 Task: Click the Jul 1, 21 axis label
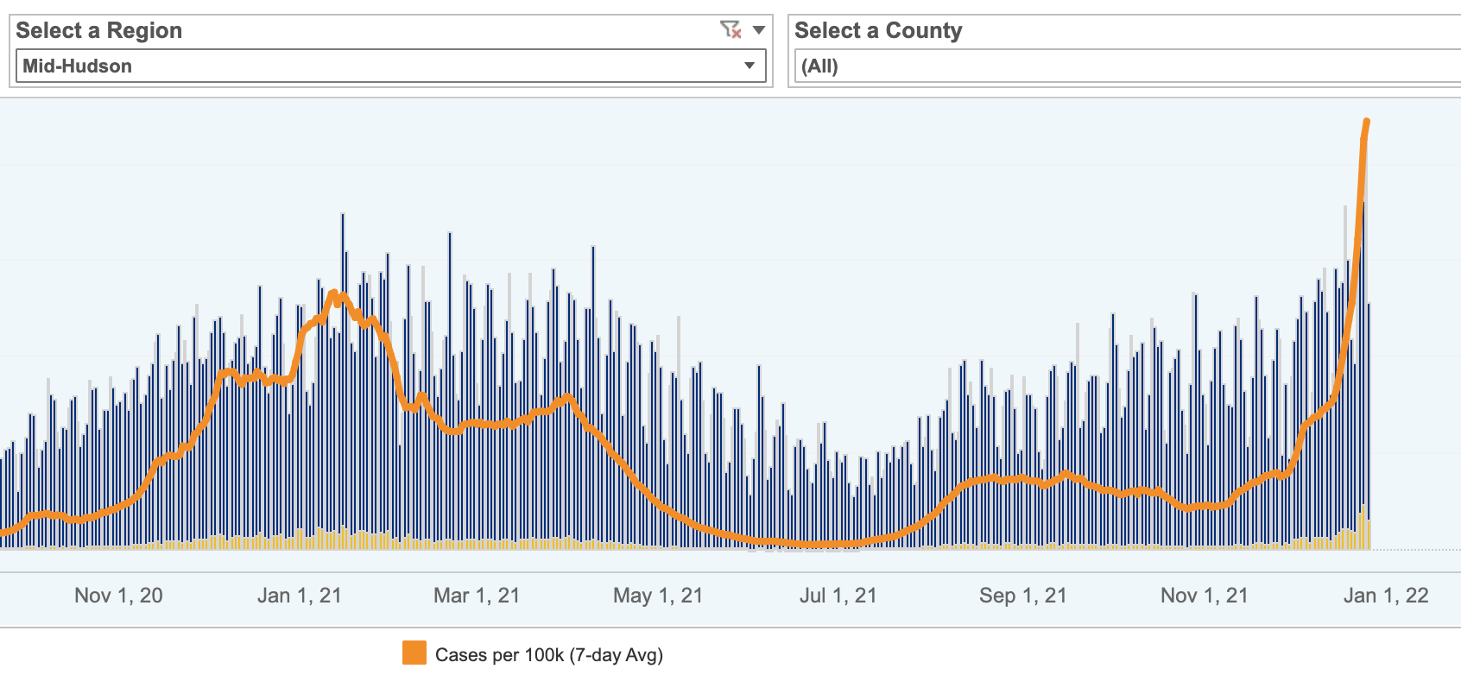(838, 596)
